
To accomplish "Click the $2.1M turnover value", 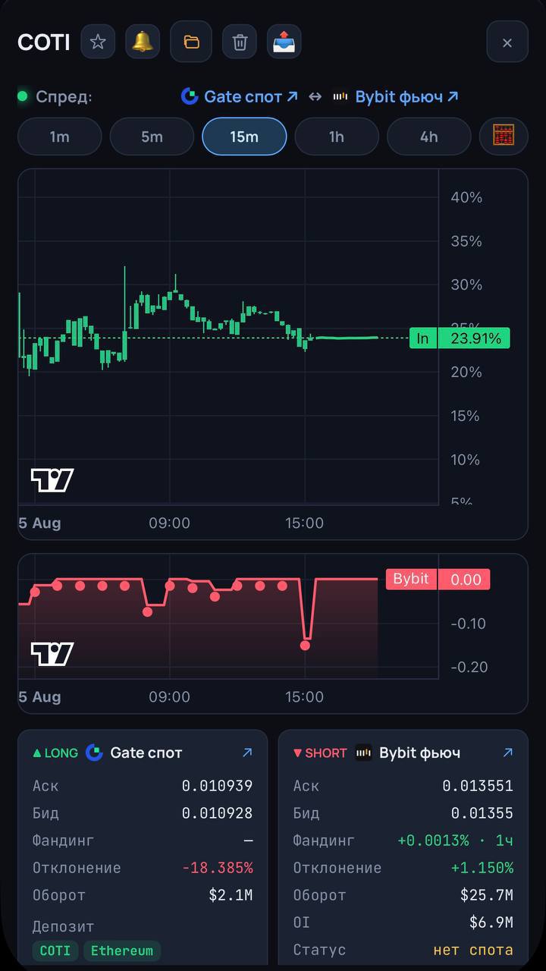I will [231, 895].
